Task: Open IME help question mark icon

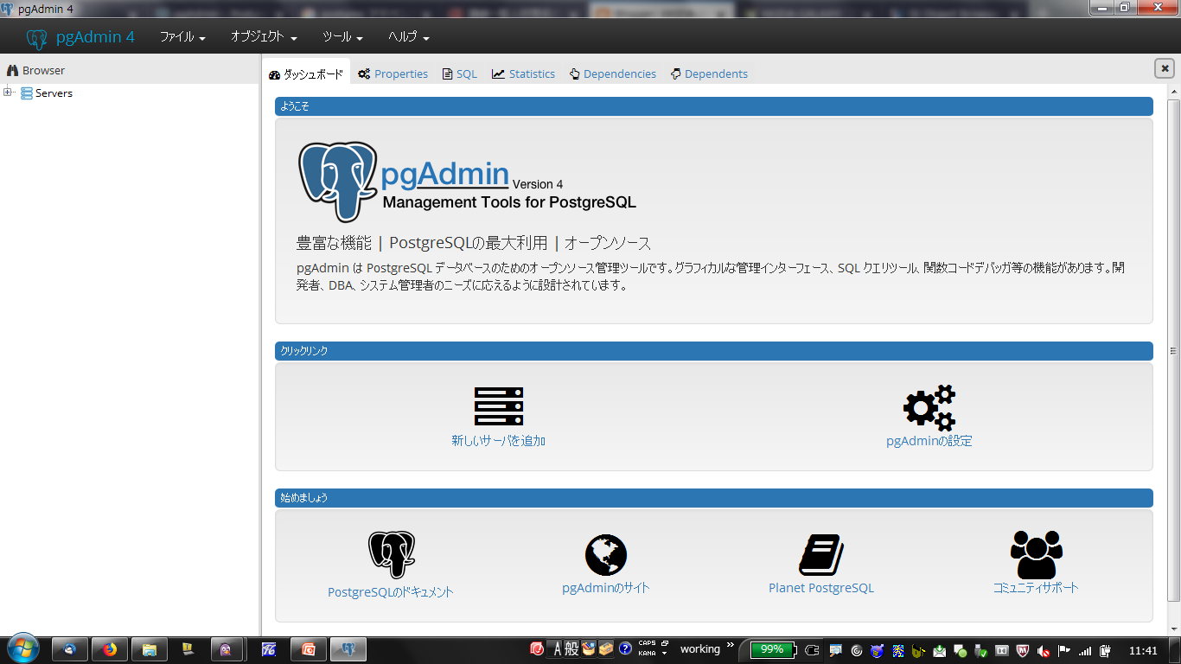Action: [625, 648]
